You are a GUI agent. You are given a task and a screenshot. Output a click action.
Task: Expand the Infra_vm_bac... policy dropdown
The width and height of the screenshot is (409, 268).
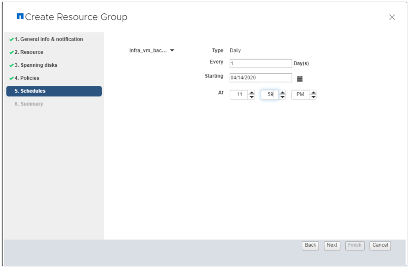coord(172,50)
